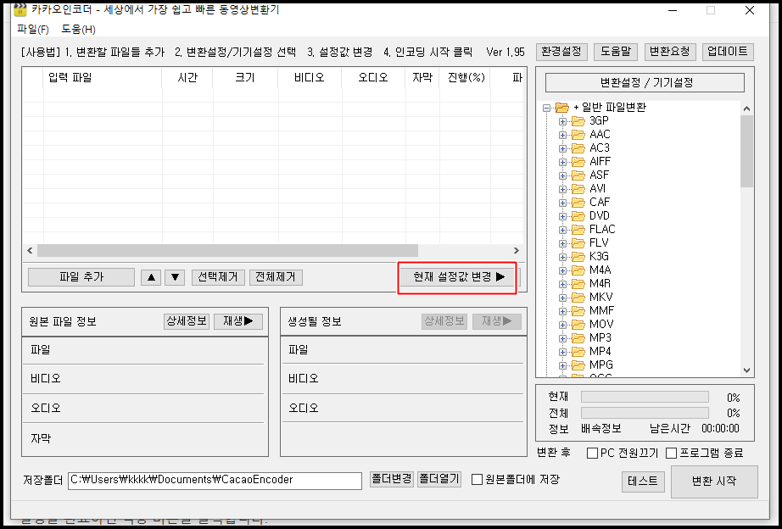Click the MMF folder icon
782x529 pixels.
coord(578,311)
